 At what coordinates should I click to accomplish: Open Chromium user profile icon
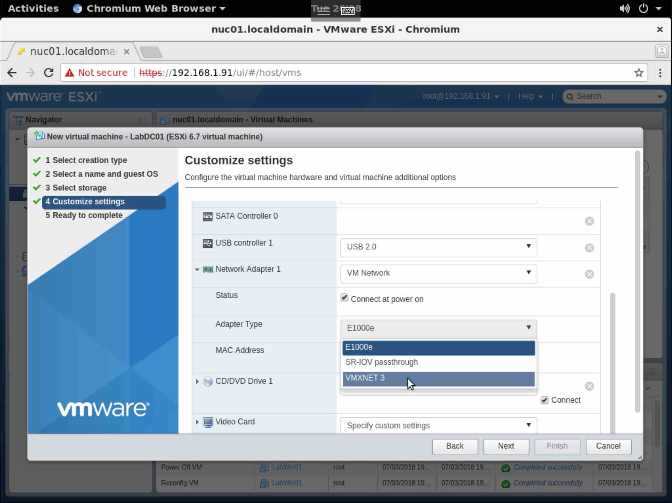(662, 51)
